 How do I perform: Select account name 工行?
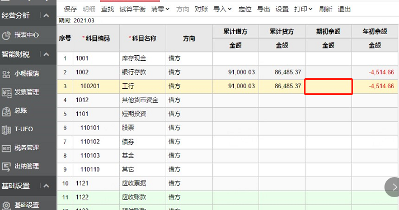pos(128,87)
